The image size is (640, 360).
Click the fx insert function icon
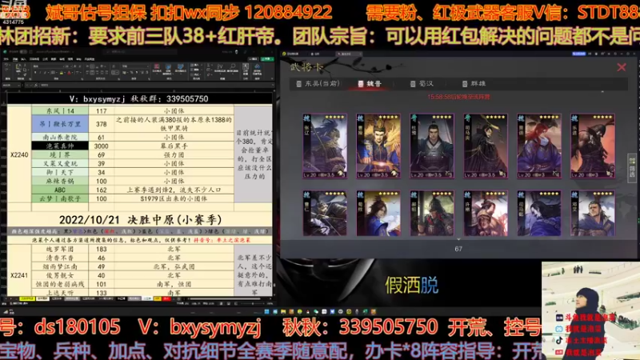tap(36, 86)
